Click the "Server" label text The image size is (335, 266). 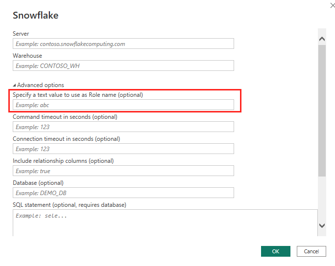point(21,34)
